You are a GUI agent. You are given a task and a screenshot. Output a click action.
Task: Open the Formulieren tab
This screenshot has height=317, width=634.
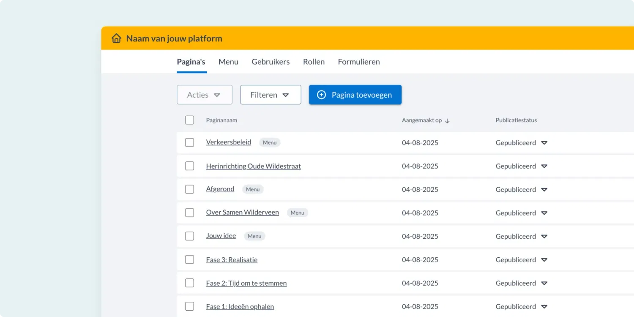pyautogui.click(x=359, y=62)
